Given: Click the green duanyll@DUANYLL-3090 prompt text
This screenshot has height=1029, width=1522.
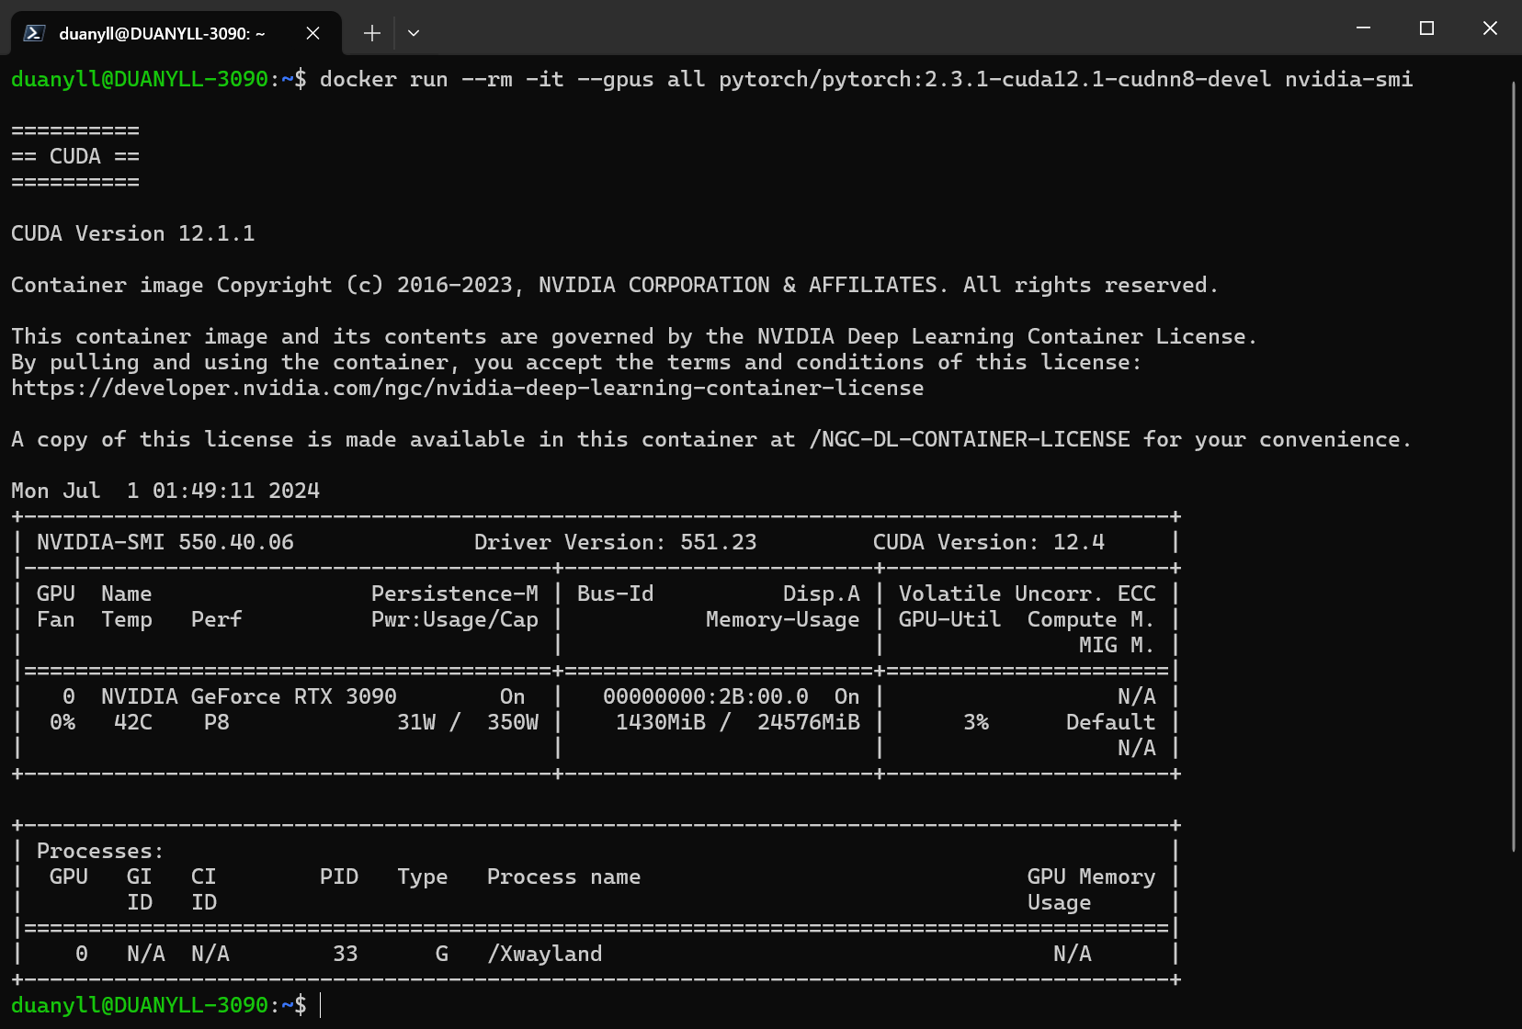Looking at the screenshot, I should pyautogui.click(x=138, y=1005).
